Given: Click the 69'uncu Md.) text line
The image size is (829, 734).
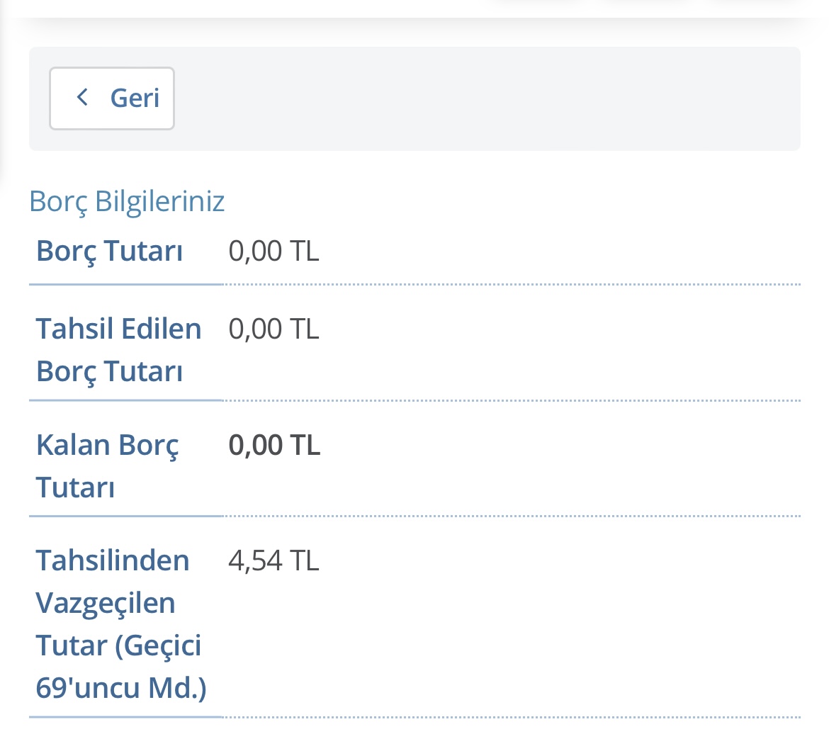Looking at the screenshot, I should pos(121,688).
